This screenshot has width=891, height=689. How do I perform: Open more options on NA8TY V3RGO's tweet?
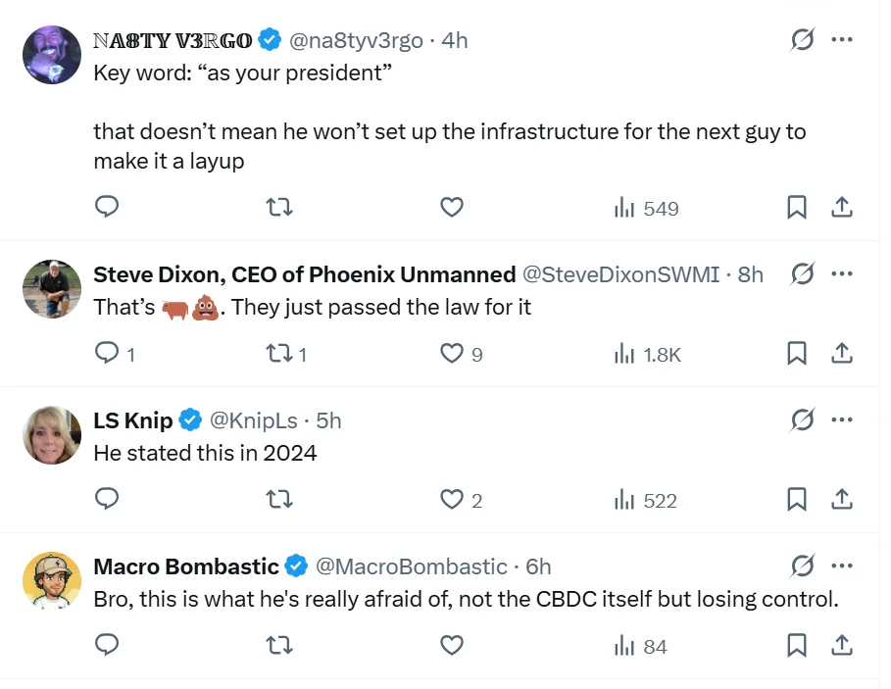pos(841,40)
